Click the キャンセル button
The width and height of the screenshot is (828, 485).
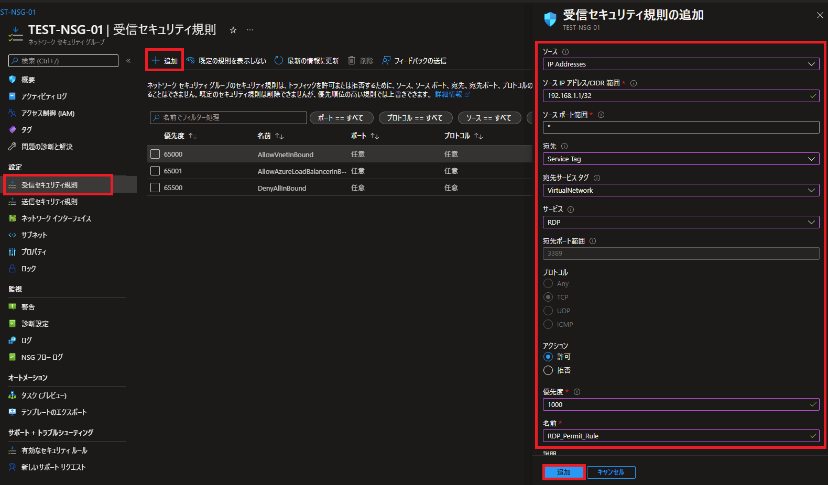(x=611, y=472)
